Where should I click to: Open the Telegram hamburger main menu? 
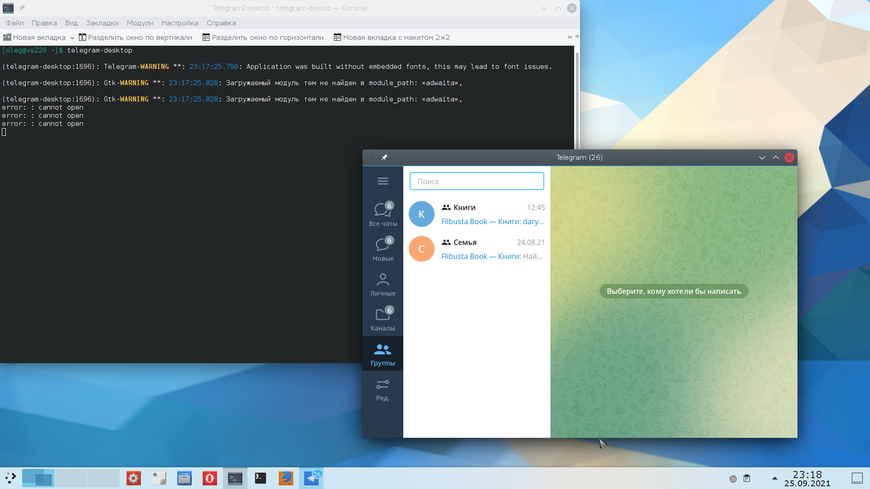(383, 181)
